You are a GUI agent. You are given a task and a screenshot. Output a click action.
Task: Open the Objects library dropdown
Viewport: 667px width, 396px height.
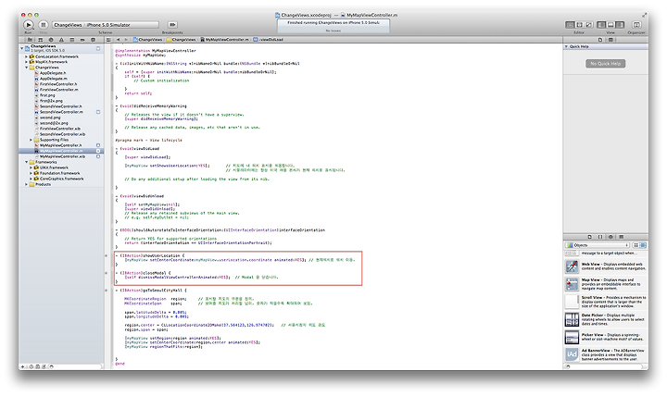tap(598, 245)
